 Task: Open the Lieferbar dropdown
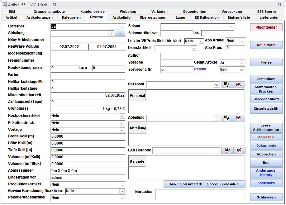point(122,27)
